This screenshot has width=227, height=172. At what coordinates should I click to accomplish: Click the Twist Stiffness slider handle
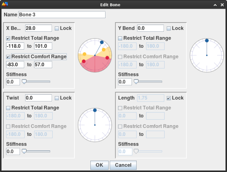(x=24, y=151)
